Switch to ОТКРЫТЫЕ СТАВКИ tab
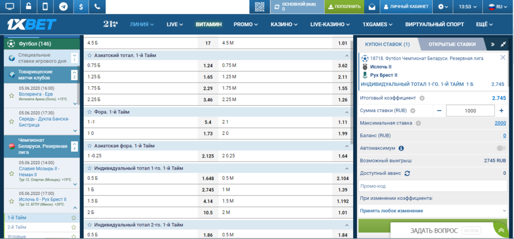 [452, 44]
